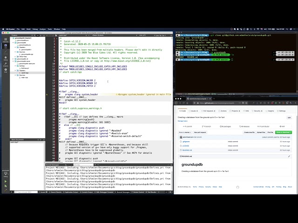This screenshot has height=223, width=298.
Task: Click the GitHub logo in page footer
Action: tap(237, 187)
